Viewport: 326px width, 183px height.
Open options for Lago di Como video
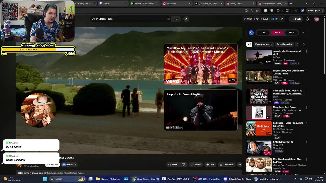(306, 71)
